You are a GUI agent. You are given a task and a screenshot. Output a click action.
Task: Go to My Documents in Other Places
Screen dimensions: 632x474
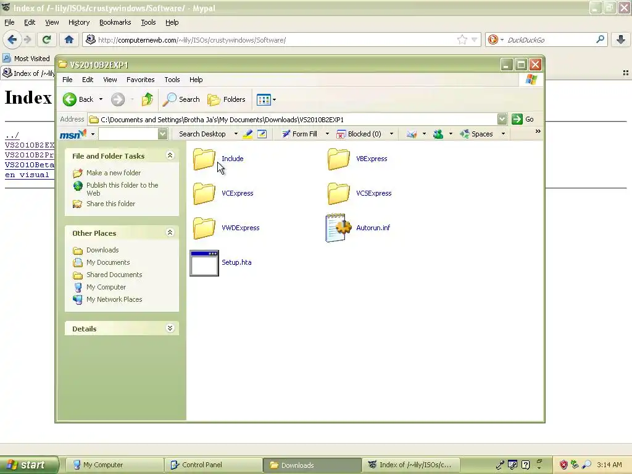point(101,263)
